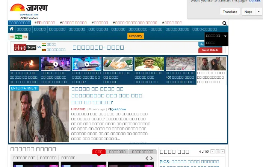Viewport: 263px width, 167px height.
Task: Click the Match Details button
Action: [210, 50]
